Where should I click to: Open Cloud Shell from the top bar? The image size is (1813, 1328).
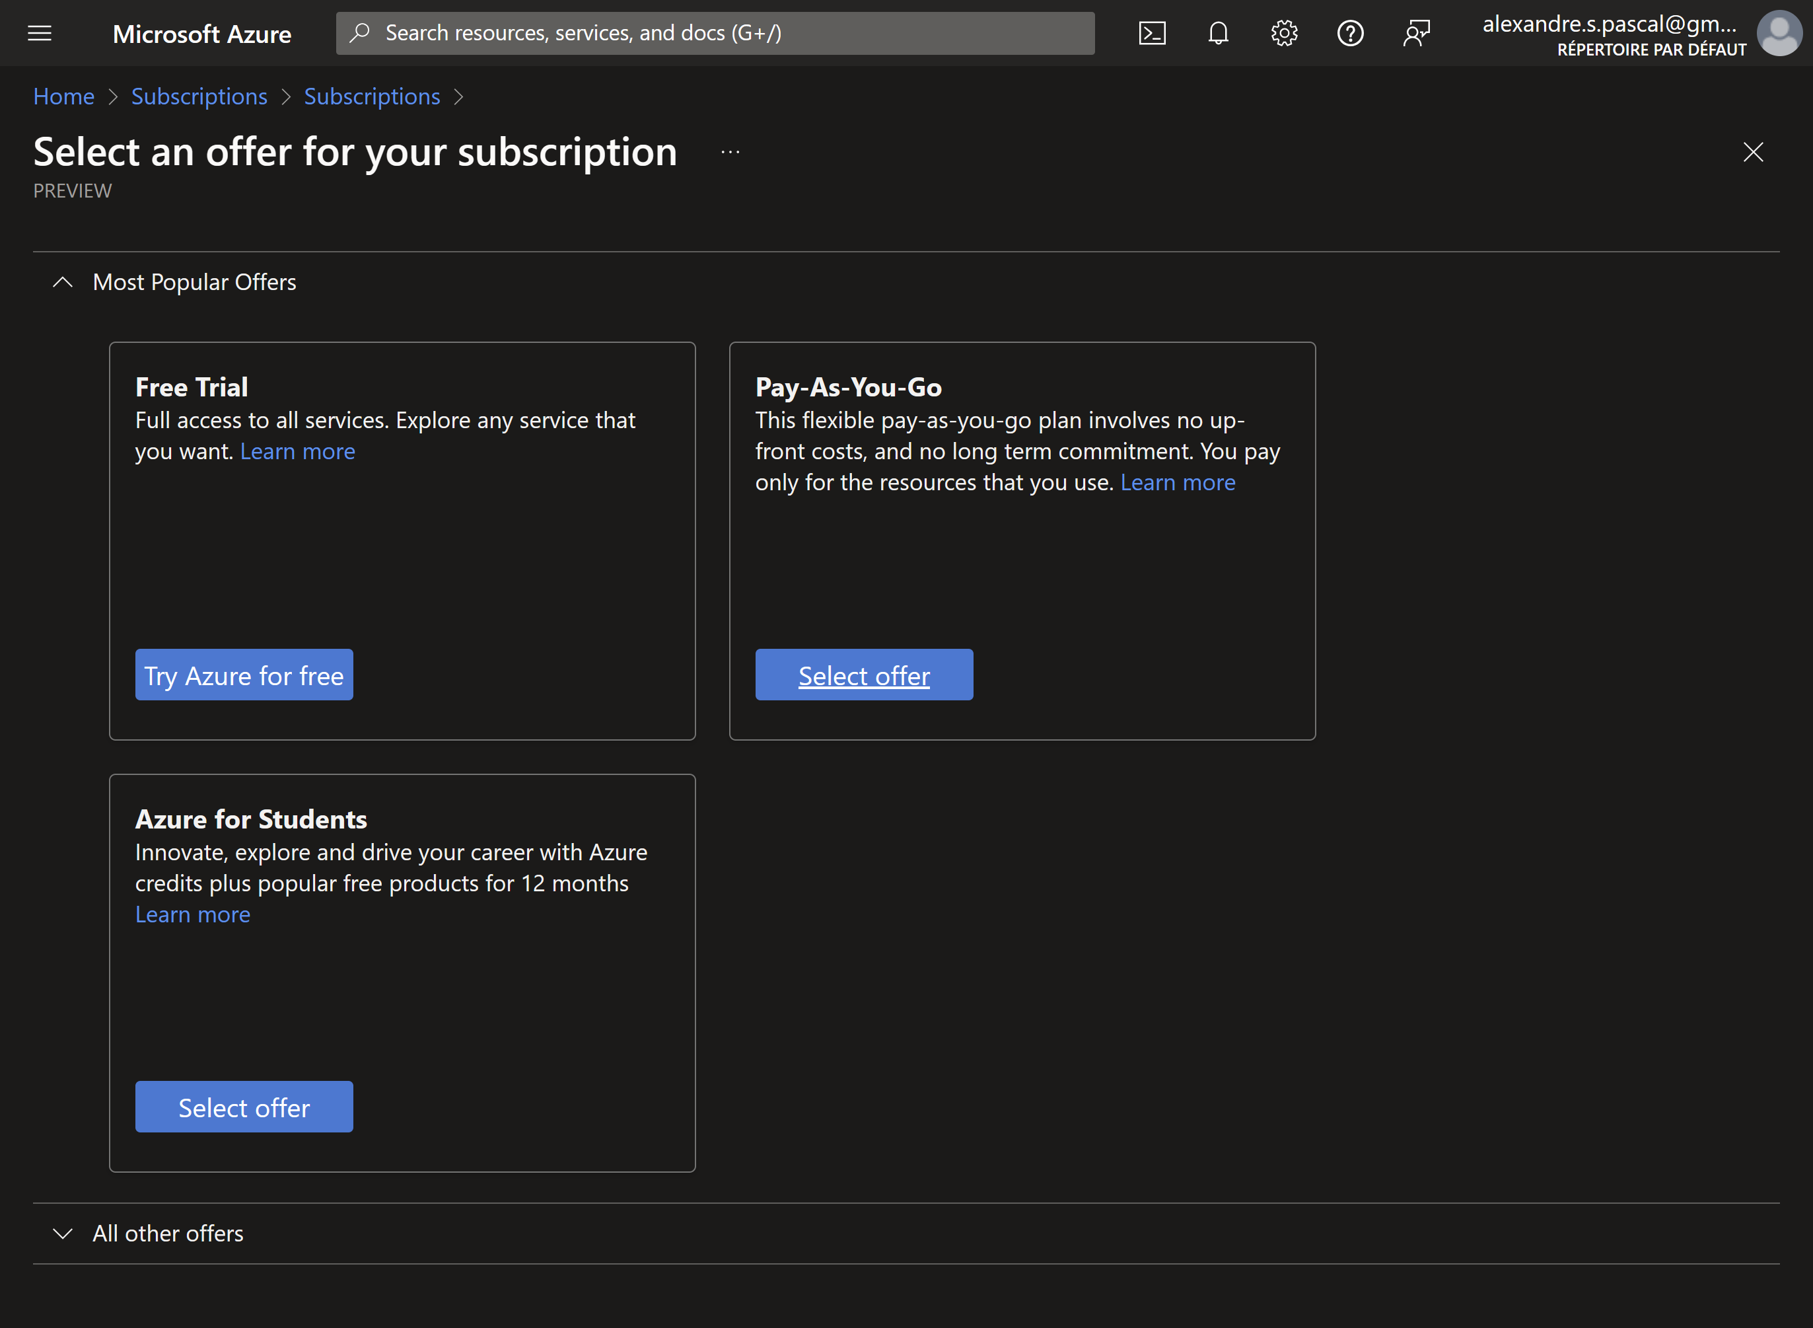pyautogui.click(x=1152, y=33)
